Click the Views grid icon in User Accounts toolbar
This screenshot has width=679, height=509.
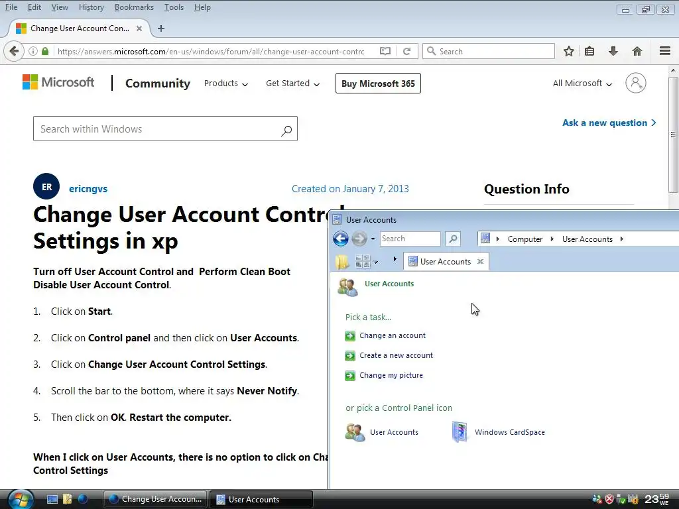tap(363, 261)
